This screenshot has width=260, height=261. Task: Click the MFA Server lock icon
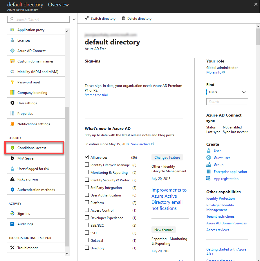[12, 158]
